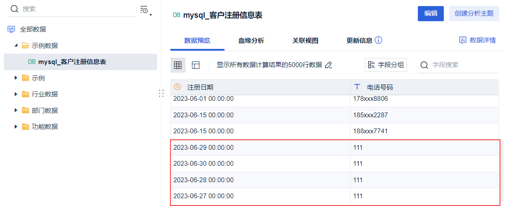Open 数据详情 panel

(478, 40)
